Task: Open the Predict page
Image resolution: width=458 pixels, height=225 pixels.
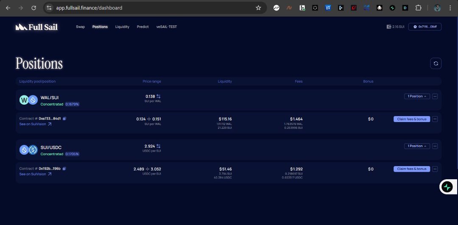Action: tap(142, 27)
